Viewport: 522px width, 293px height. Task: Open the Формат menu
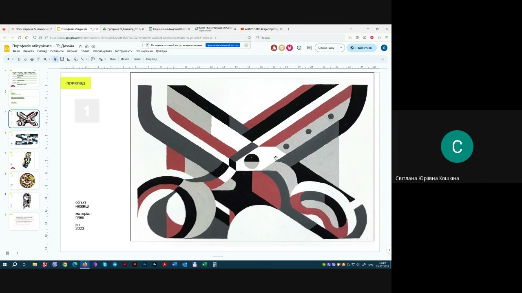[72, 51]
